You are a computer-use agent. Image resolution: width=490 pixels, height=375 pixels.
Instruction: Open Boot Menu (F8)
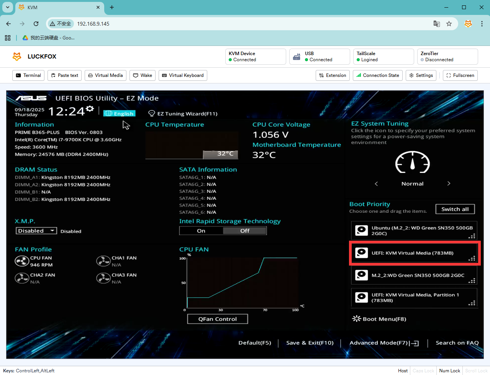click(x=379, y=319)
